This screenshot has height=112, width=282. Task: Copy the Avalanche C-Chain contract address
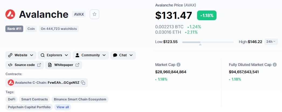coord(83,83)
